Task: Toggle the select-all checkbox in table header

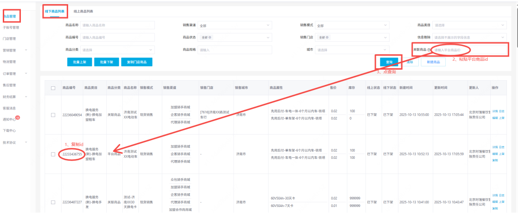Action: click(53, 88)
